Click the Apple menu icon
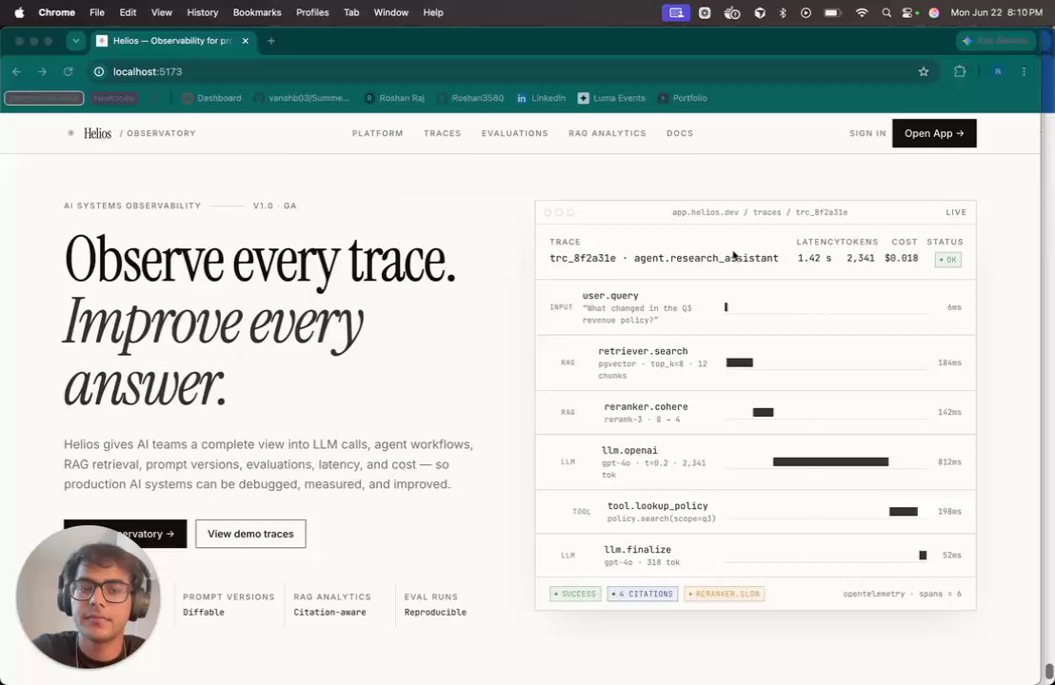The height and width of the screenshot is (685, 1055). coord(19,12)
